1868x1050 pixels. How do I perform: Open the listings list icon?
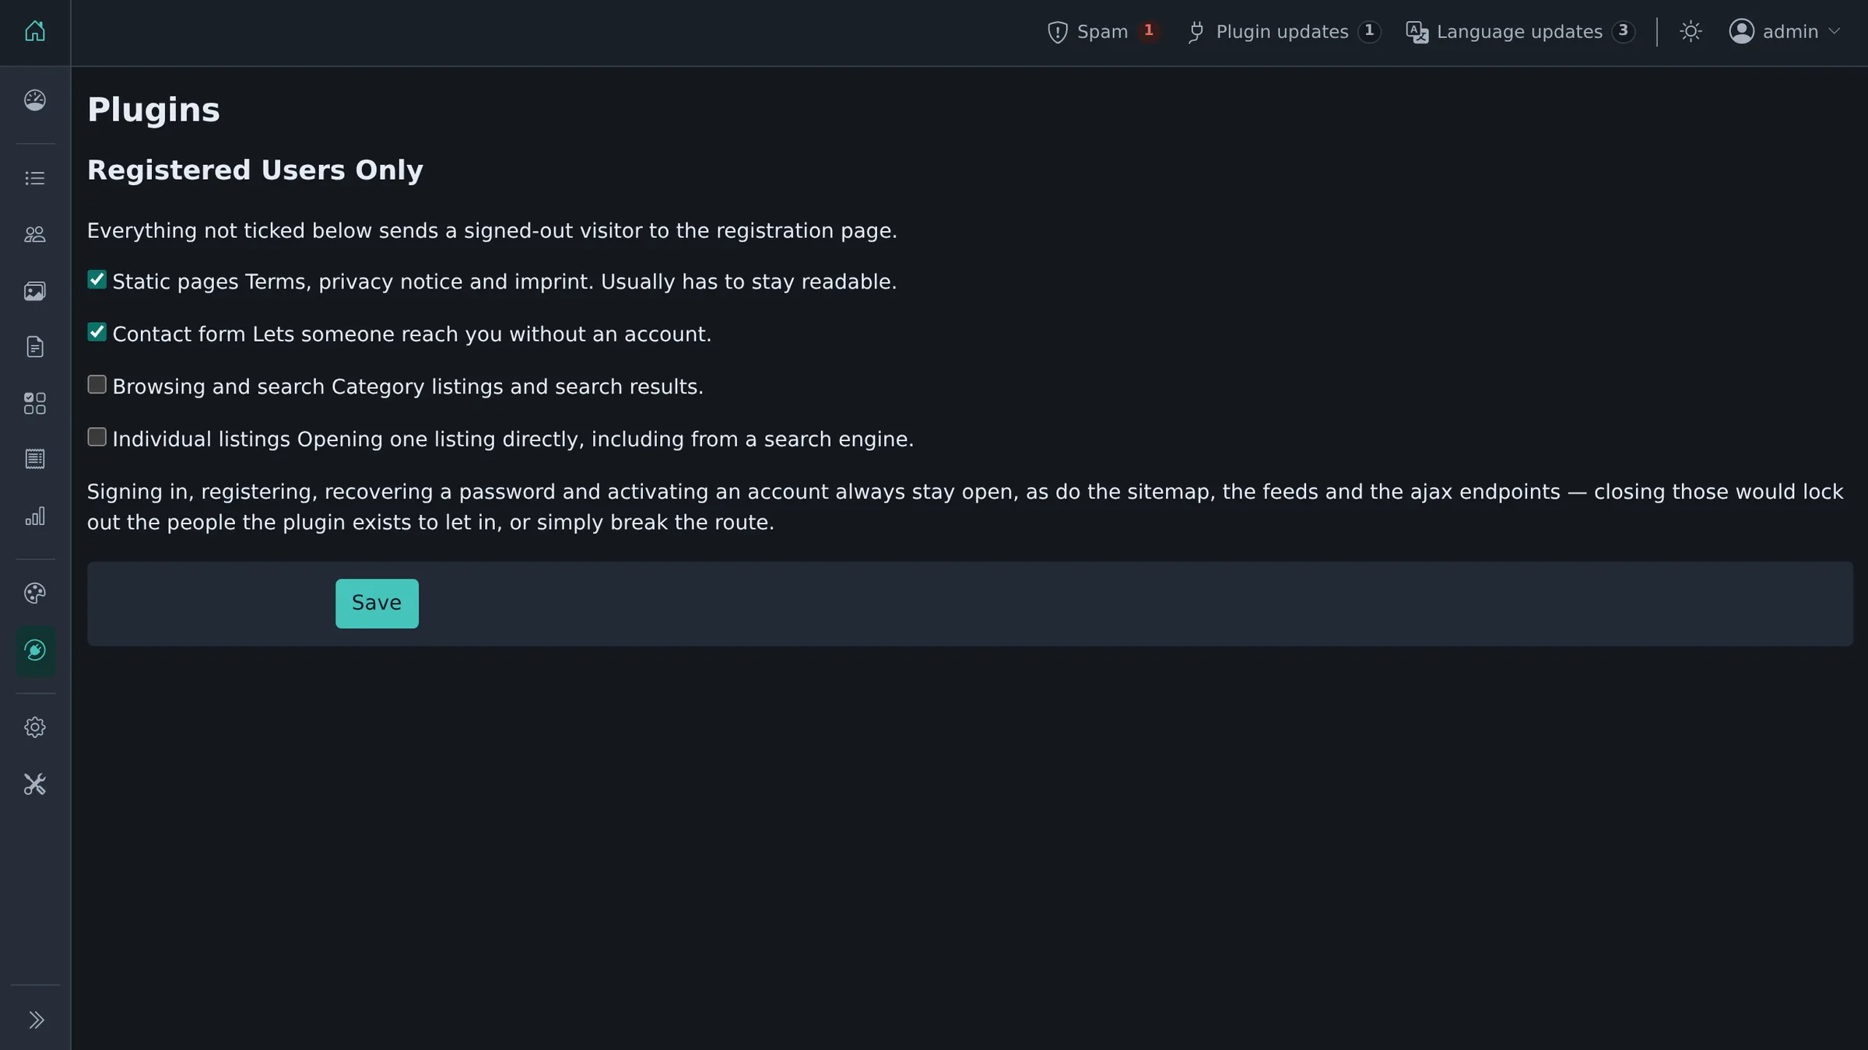[35, 178]
